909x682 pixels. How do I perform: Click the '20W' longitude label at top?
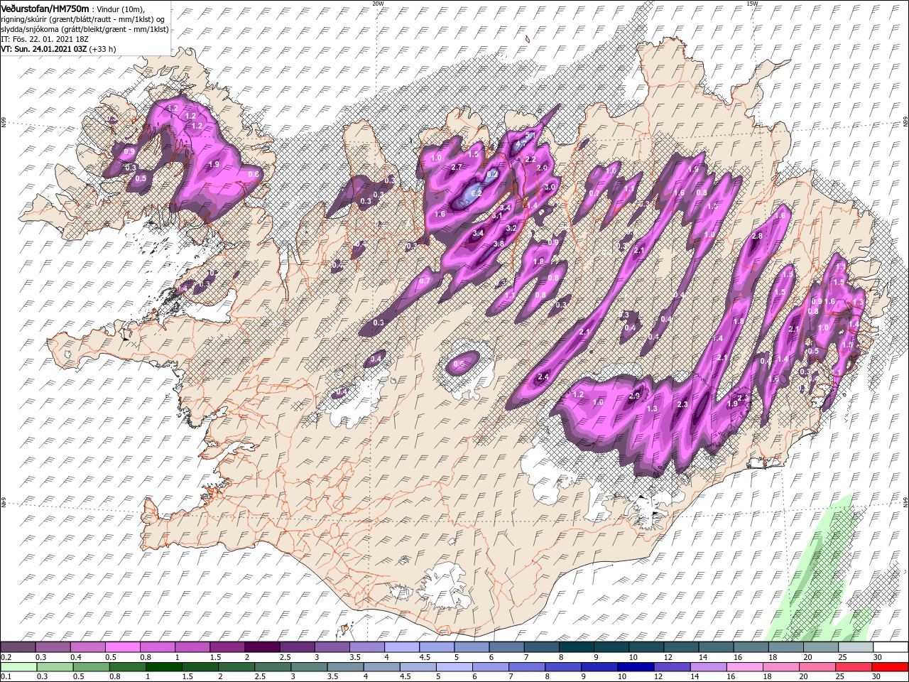pos(377,4)
